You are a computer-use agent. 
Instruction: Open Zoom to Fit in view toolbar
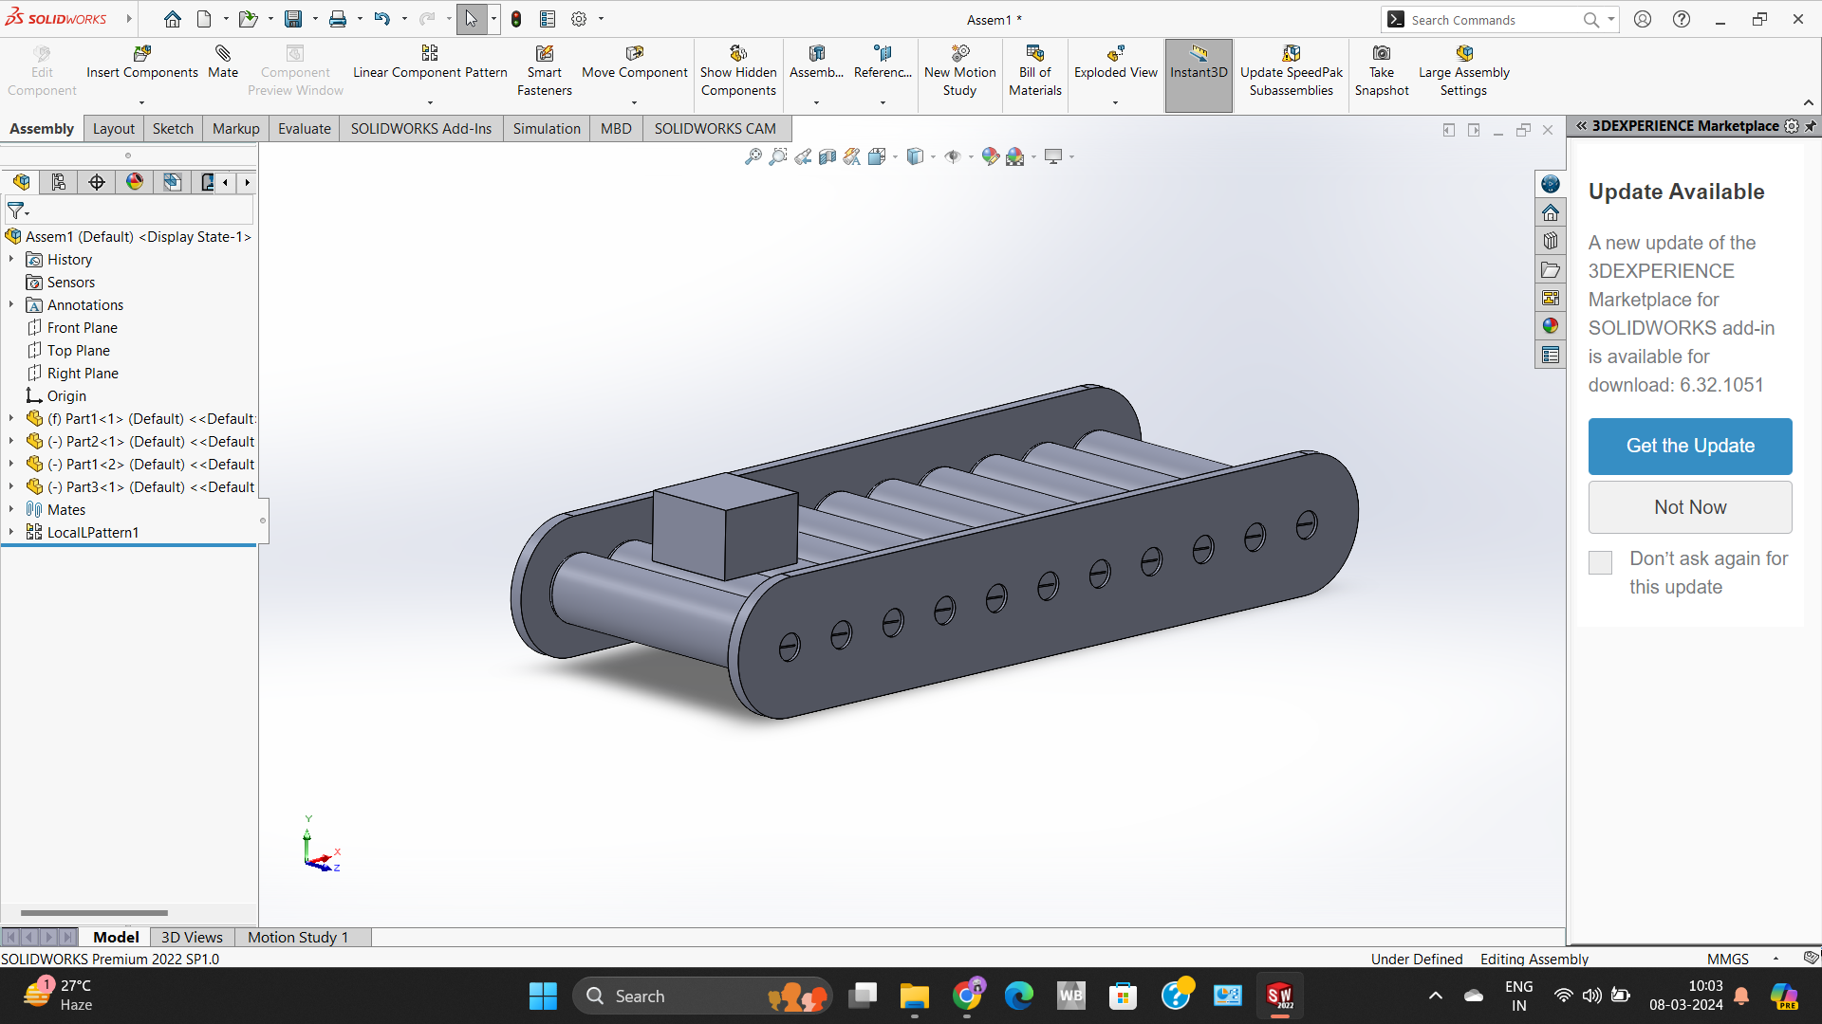click(753, 156)
